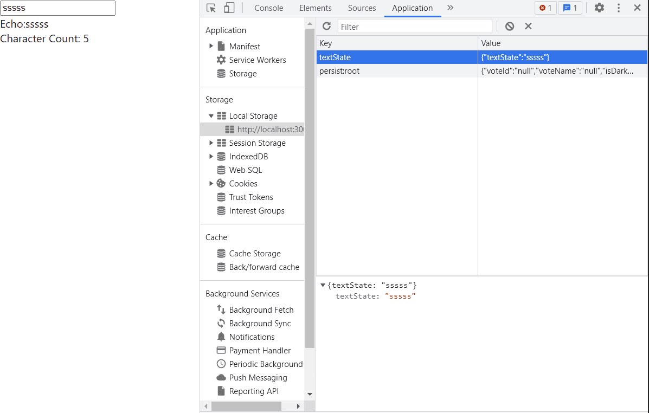The height and width of the screenshot is (413, 649).
Task: Switch to the Sources tab
Action: click(x=362, y=8)
